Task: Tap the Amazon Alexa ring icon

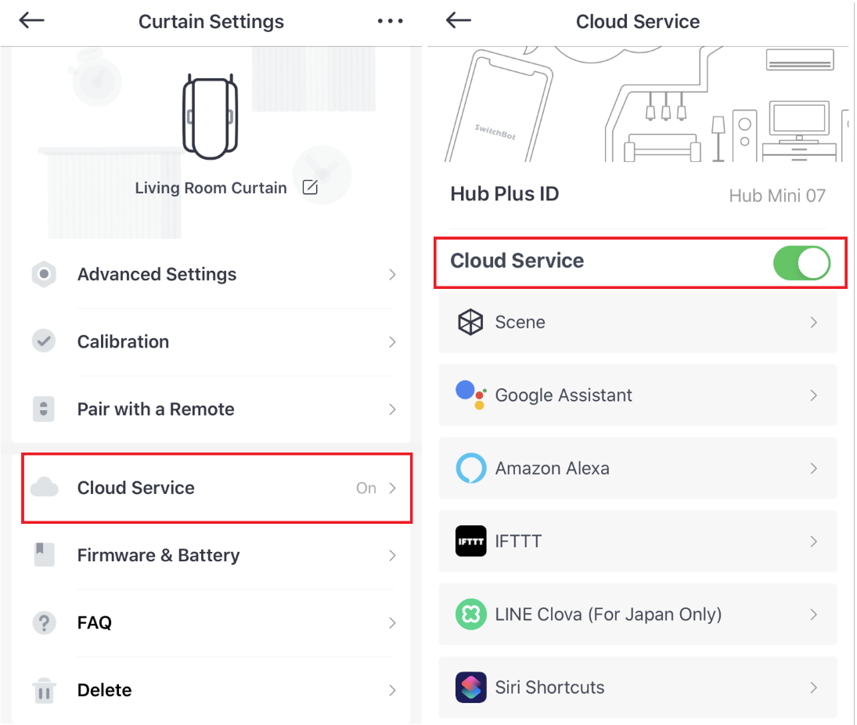Action: tap(470, 468)
